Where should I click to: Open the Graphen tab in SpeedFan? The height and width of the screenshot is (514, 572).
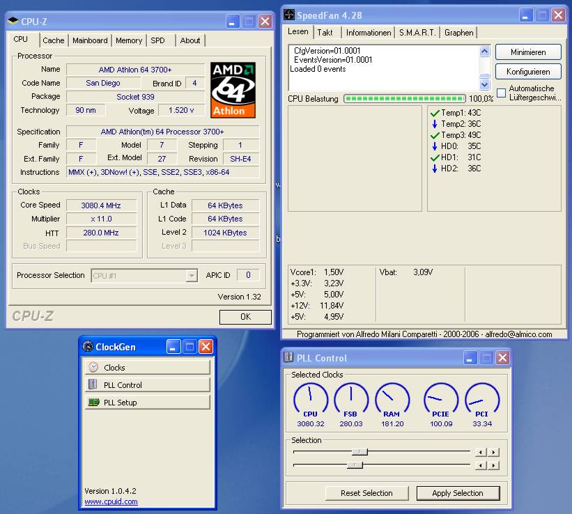[x=459, y=33]
